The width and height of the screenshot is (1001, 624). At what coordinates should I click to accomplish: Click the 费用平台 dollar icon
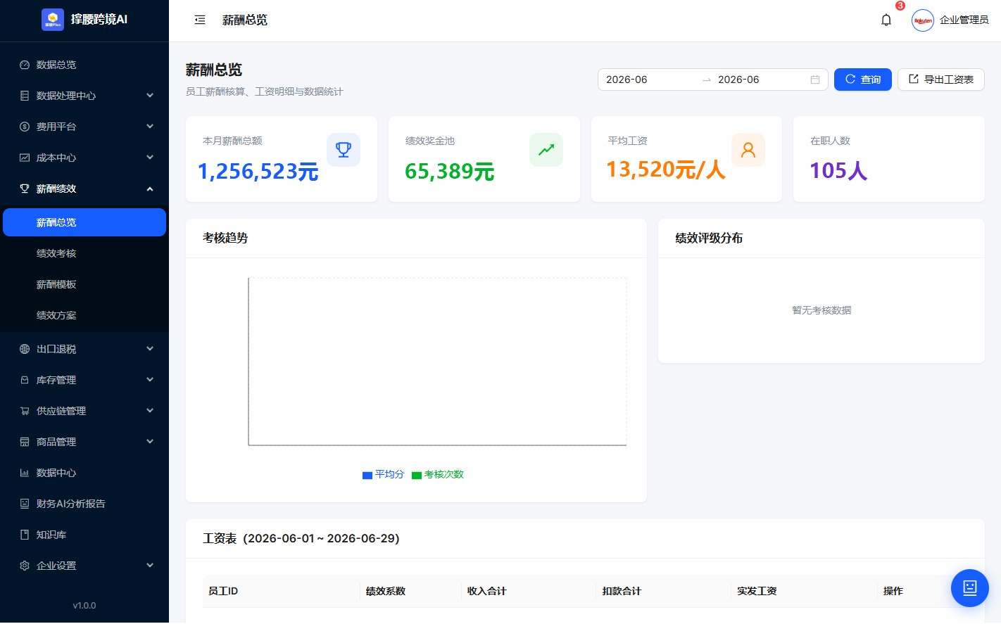coord(25,127)
